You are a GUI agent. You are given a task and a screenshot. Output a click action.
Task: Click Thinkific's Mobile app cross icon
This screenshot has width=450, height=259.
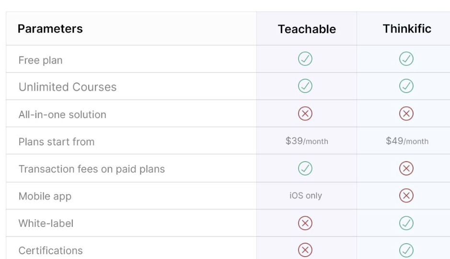coord(406,196)
